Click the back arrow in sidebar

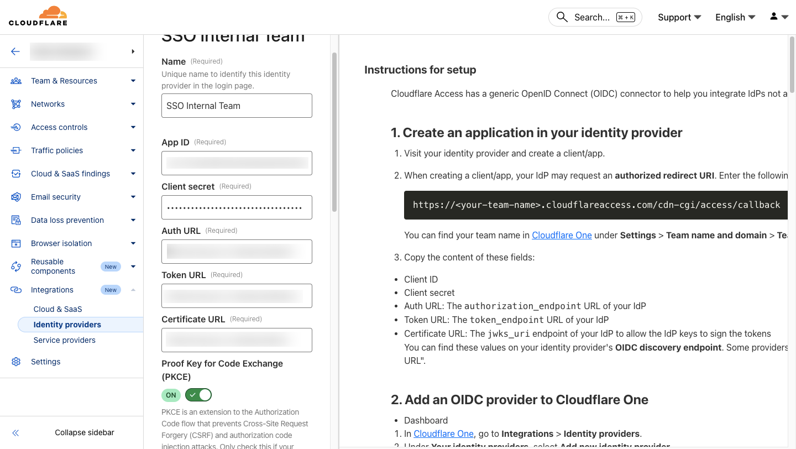tap(15, 51)
